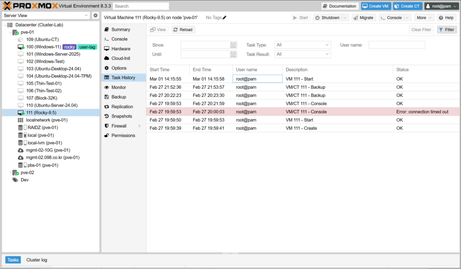Image resolution: width=461 pixels, height=269 pixels.
Task: Click the pencil icon to edit tags
Action: coord(225,18)
